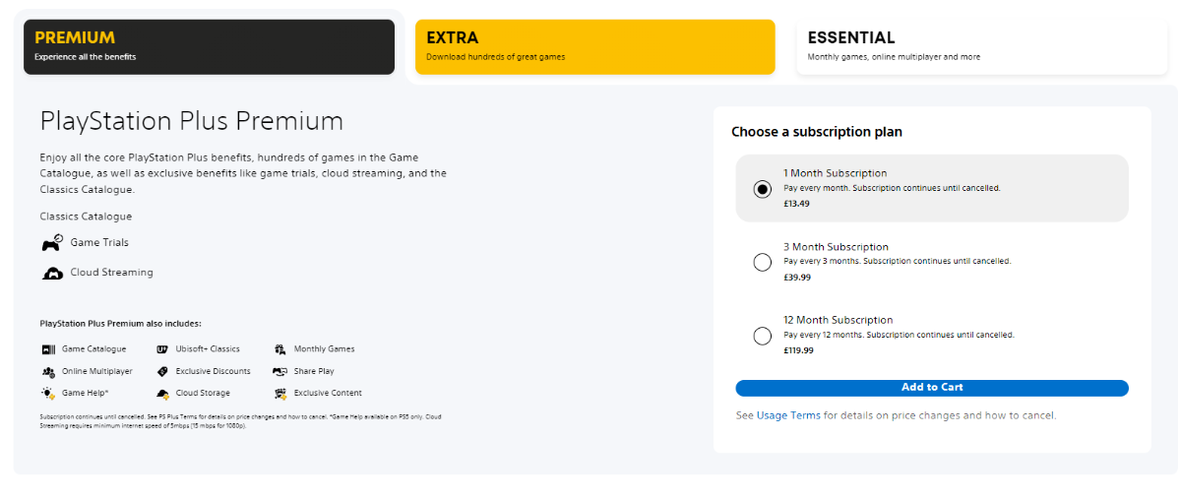This screenshot has width=1181, height=500.
Task: Click the Cloud Storage icon
Action: click(x=162, y=394)
